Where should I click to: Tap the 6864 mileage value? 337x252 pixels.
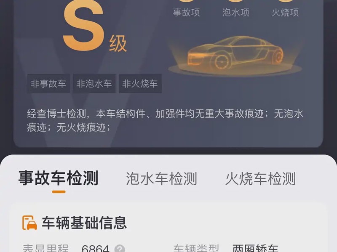coord(96,249)
